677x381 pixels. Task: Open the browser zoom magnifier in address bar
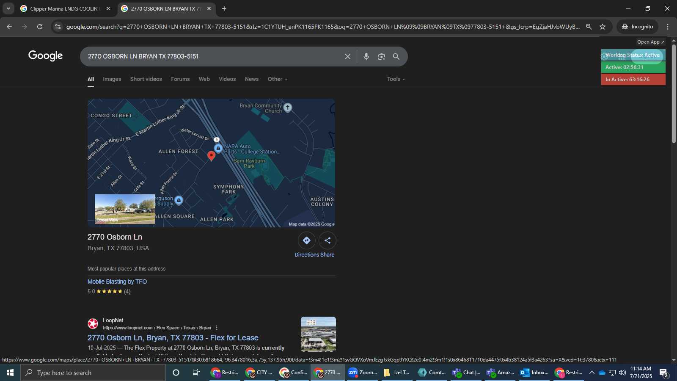[589, 27]
